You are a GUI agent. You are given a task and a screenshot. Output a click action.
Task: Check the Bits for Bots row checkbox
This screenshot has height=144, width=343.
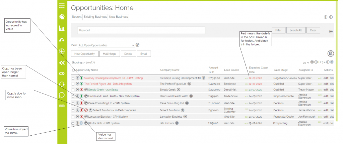click(x=73, y=123)
